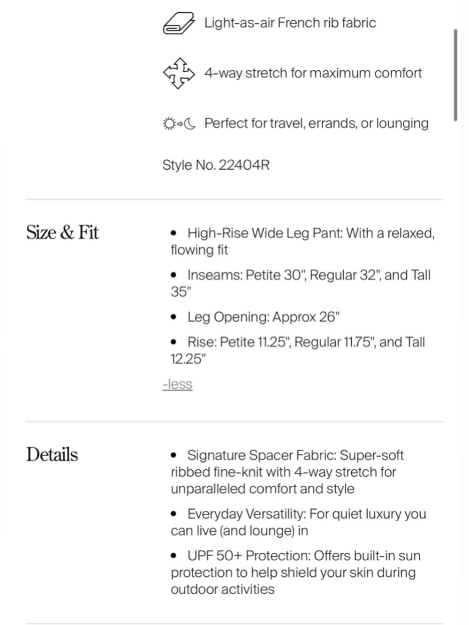Click the Signature Spacer Fabric bullet
Viewport: 469px width, 625px height.
pos(287,472)
